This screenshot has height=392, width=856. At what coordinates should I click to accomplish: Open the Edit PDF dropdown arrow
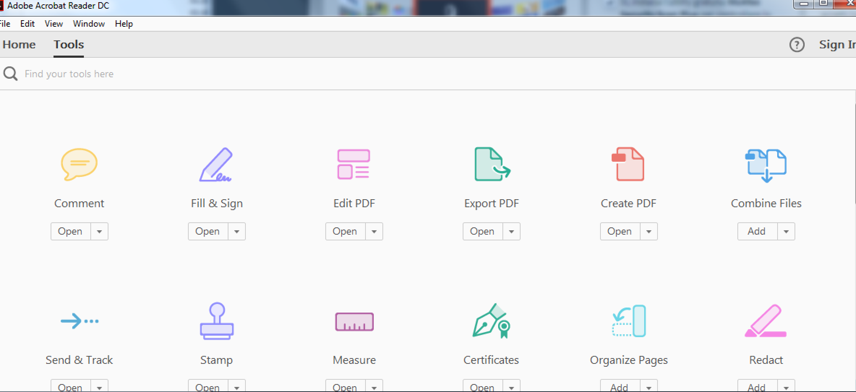tap(374, 231)
